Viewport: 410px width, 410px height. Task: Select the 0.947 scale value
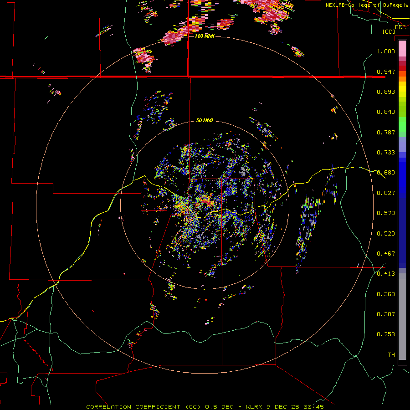386,72
